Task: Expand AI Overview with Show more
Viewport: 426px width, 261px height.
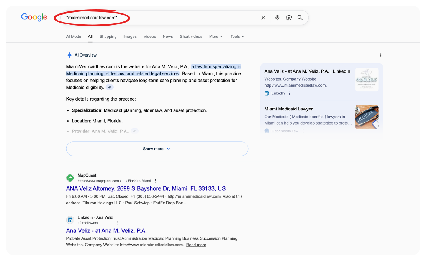Action: [157, 149]
